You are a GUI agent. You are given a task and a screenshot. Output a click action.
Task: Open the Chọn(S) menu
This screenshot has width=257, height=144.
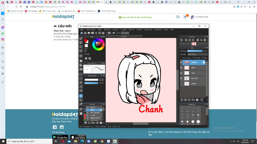[x=115, y=29]
